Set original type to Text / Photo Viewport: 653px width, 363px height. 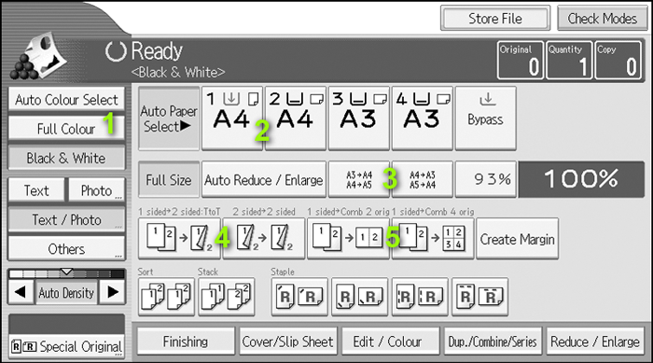pyautogui.click(x=66, y=219)
